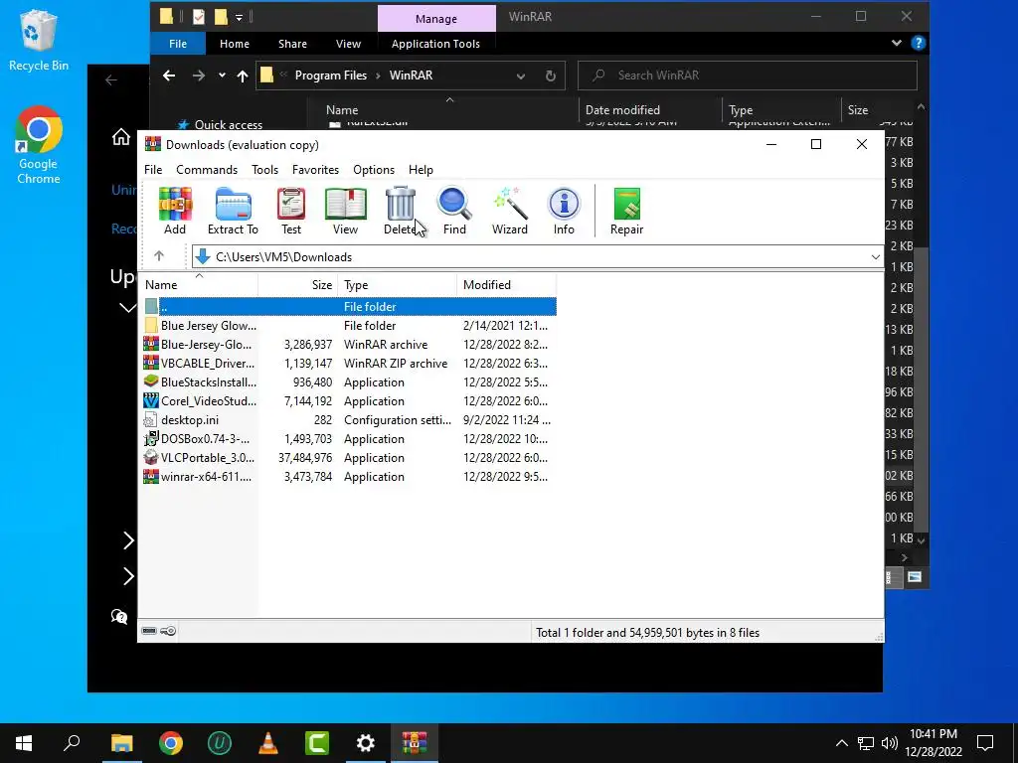Open the View book icon
This screenshot has height=763, width=1018.
coord(345,211)
